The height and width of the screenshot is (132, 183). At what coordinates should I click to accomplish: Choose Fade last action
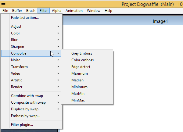tap(31, 18)
